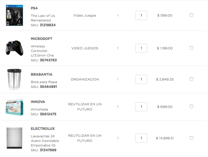Open The Last of Us game cover thumbnail

point(14,15)
